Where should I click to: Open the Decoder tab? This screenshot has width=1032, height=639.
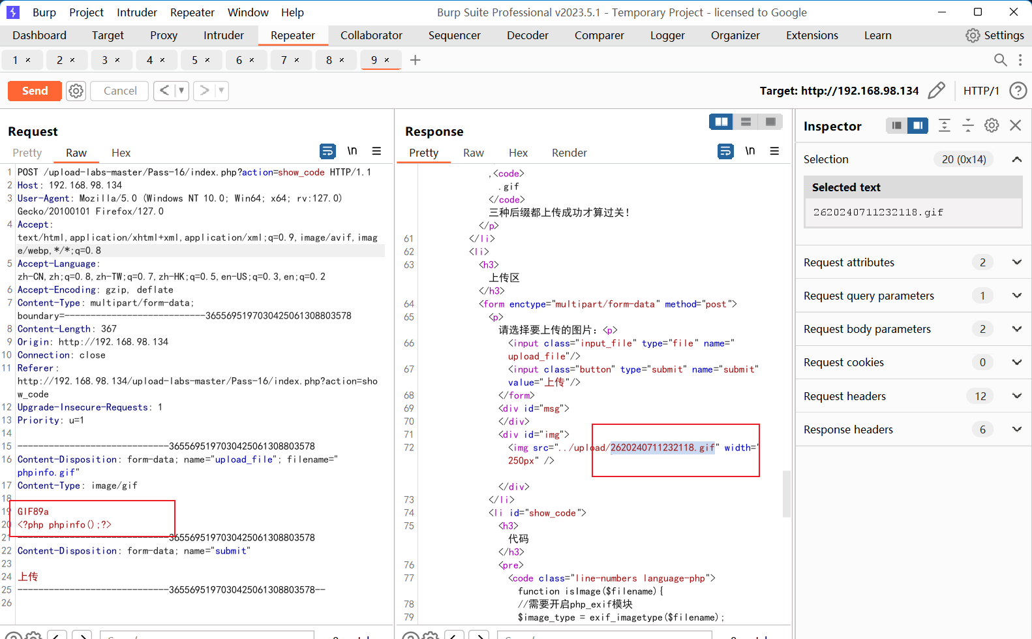[527, 35]
